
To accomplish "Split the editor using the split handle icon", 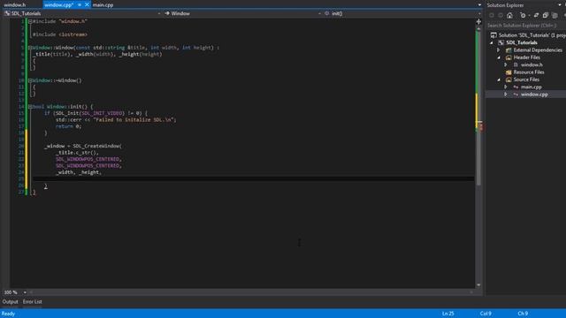I will (x=478, y=21).
